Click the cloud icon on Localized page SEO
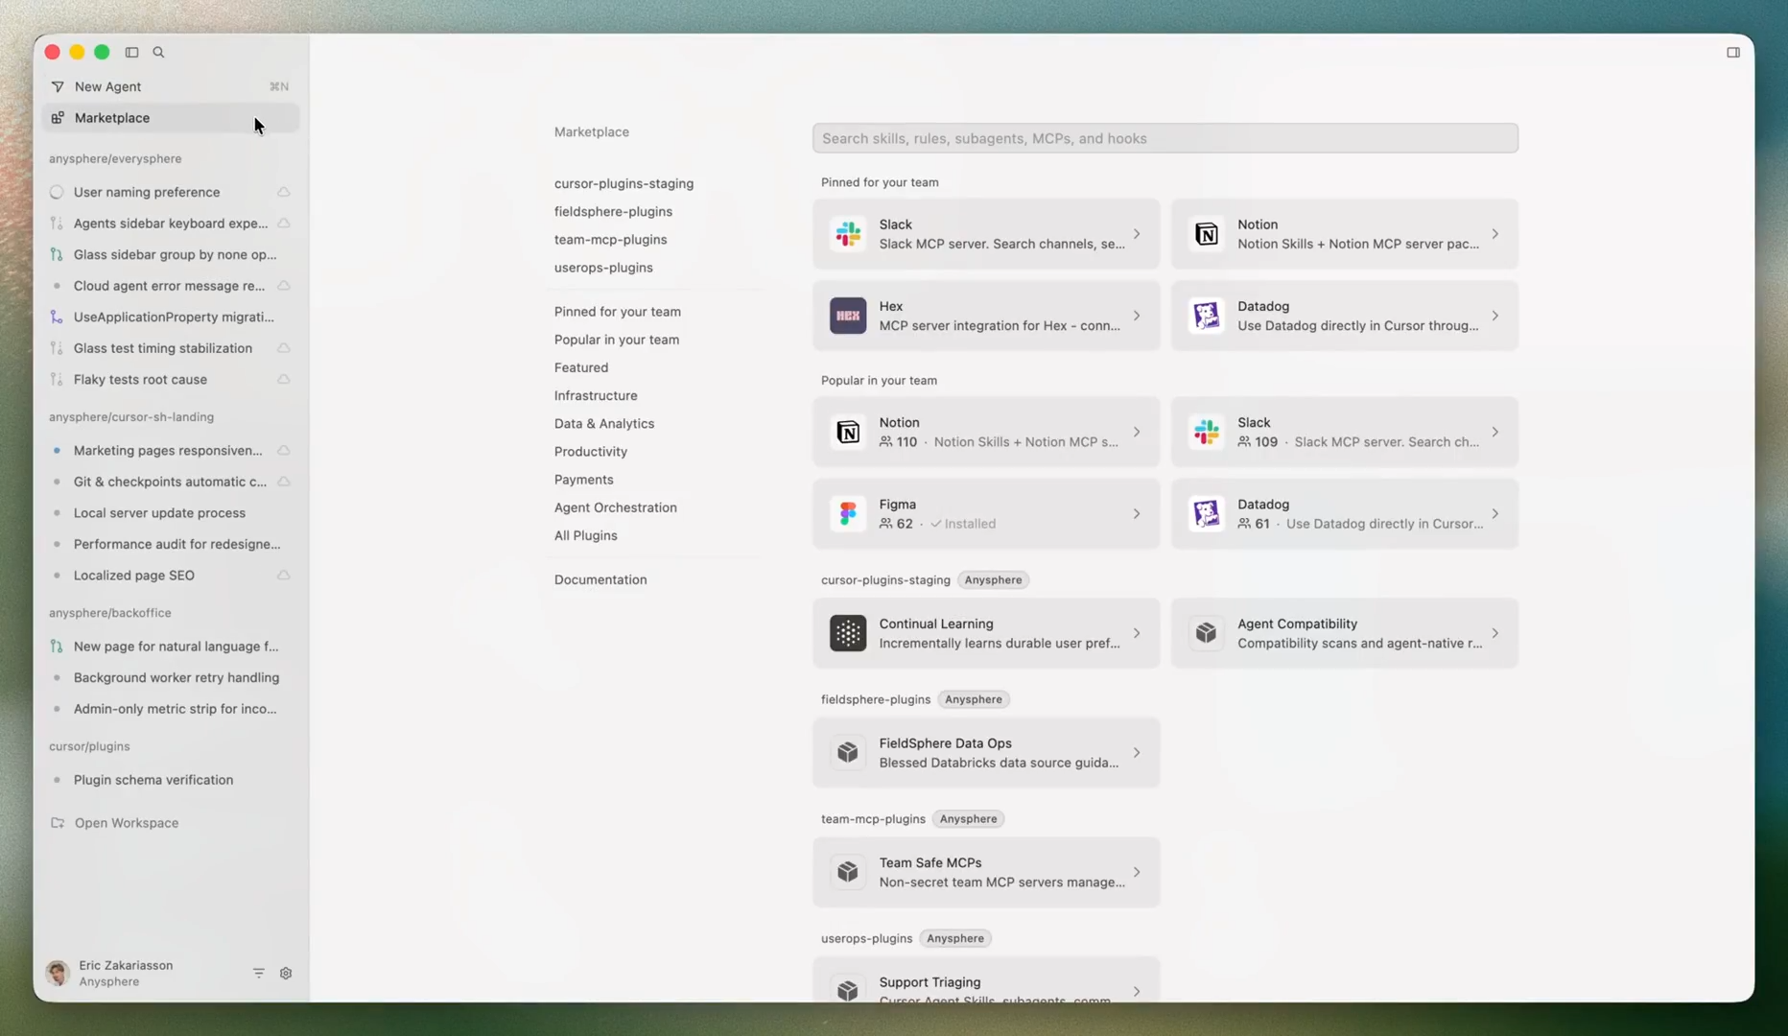This screenshot has height=1036, width=1788. 284,576
